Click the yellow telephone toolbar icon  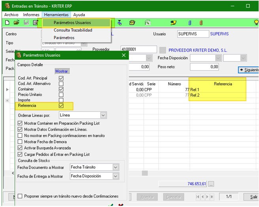(x=132, y=22)
